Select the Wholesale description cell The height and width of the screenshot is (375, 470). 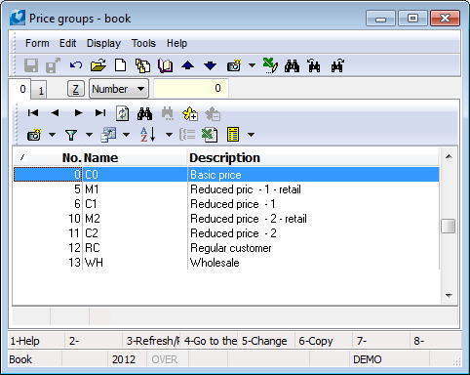click(x=313, y=263)
